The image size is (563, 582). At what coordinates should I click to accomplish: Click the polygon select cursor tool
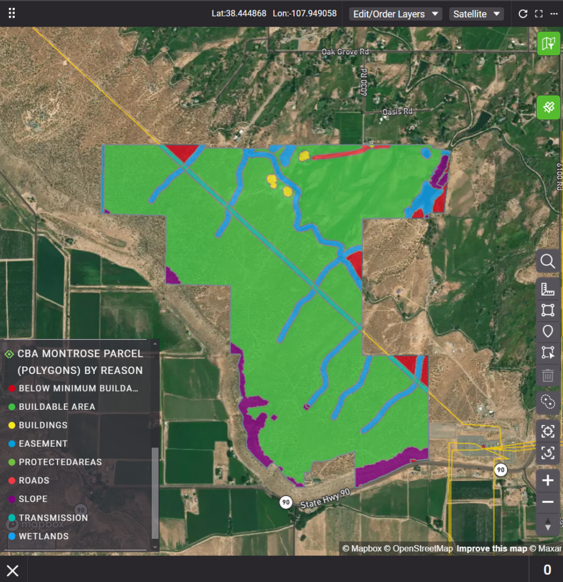click(x=548, y=352)
